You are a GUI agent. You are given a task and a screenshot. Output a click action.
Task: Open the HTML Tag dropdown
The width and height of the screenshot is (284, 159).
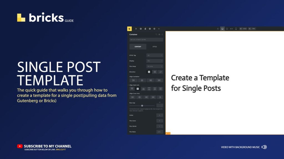pyautogui.click(x=155, y=55)
